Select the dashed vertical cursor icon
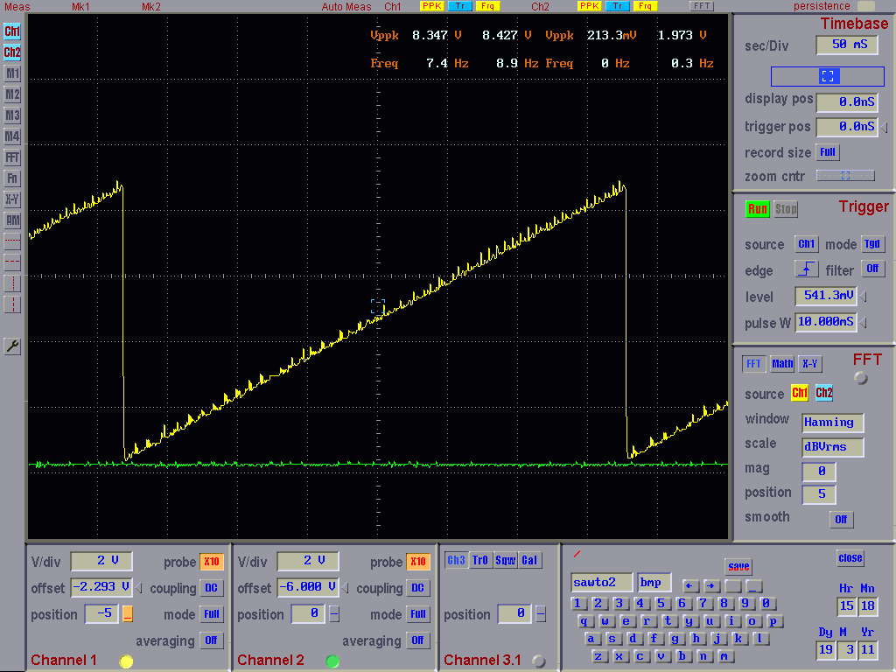Viewport: 896px width, 672px height. point(12,304)
